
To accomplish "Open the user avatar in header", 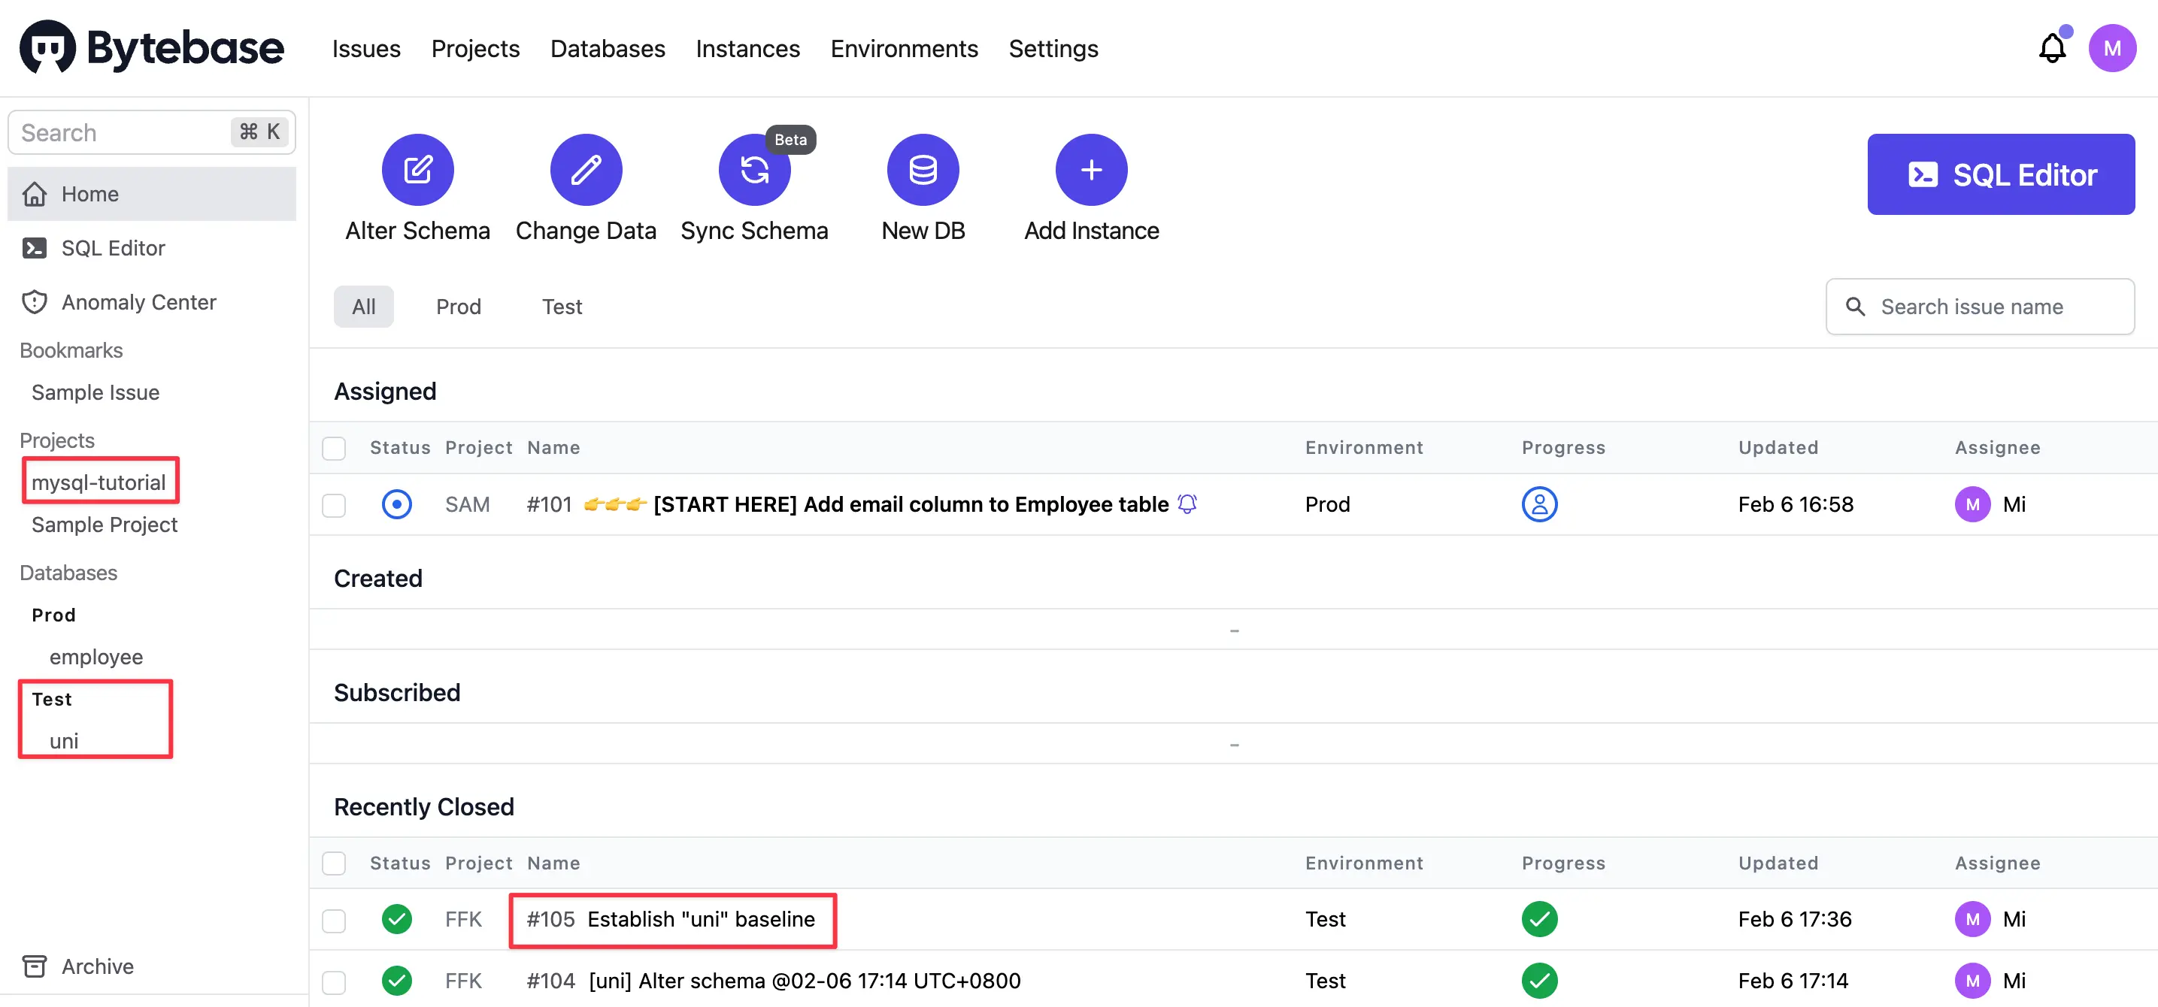I will tap(2111, 47).
